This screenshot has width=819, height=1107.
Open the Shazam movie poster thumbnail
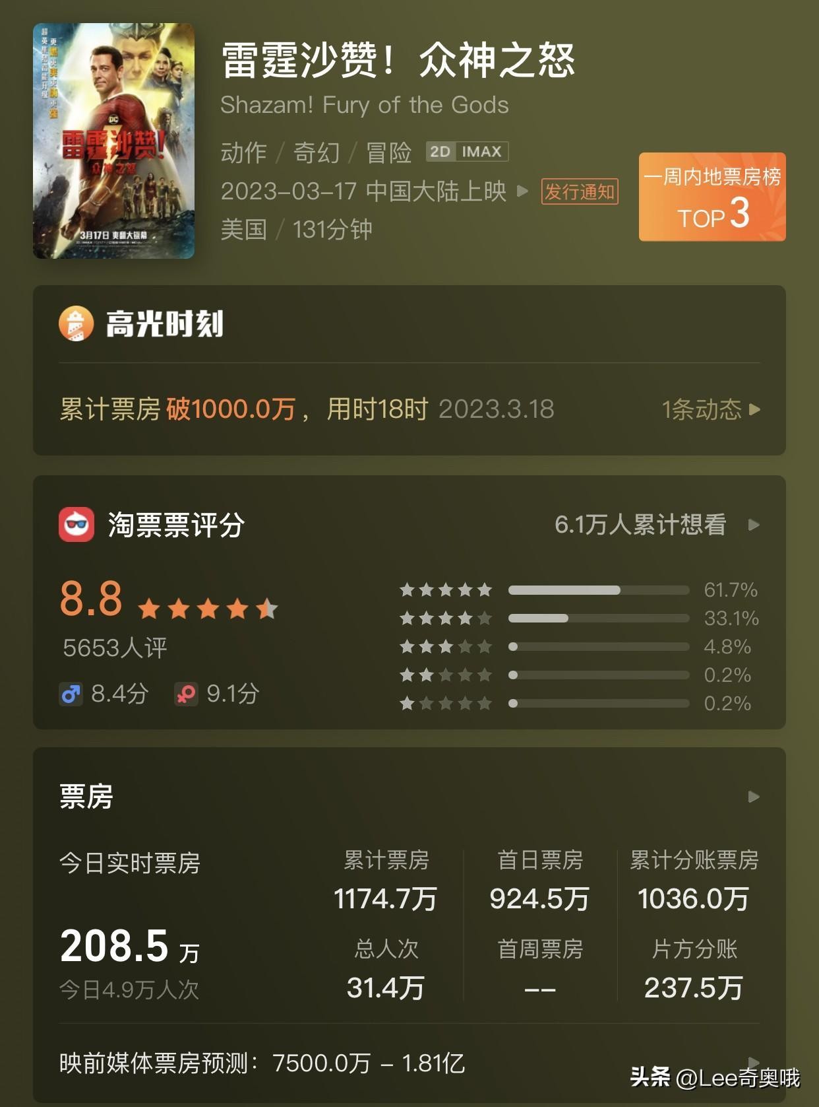114,141
